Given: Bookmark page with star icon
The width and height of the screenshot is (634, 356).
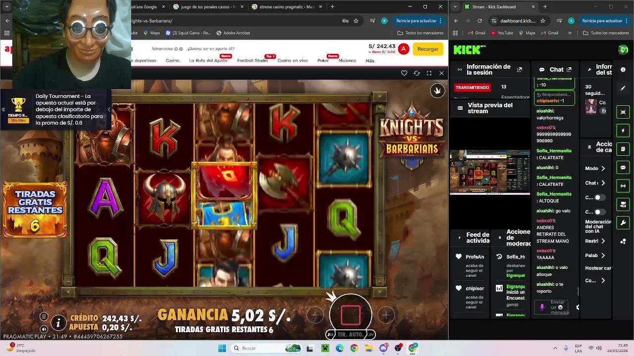Looking at the screenshot, I should pyautogui.click(x=356, y=21).
